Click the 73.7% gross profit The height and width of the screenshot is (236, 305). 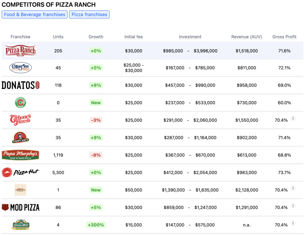(284, 172)
